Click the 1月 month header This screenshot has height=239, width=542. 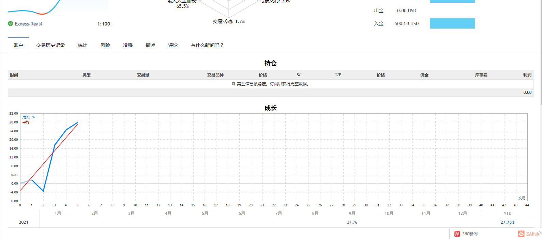point(58,214)
